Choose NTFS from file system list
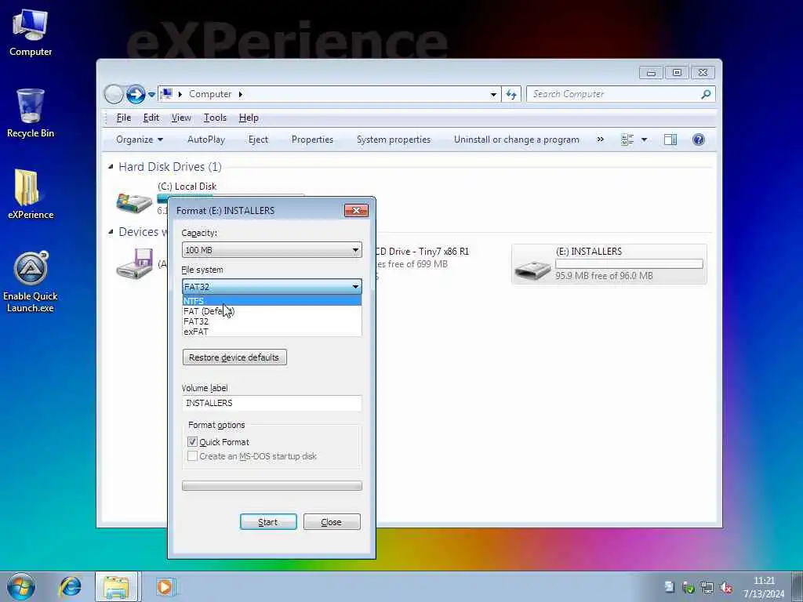Image resolution: width=803 pixels, height=602 pixels. point(272,301)
